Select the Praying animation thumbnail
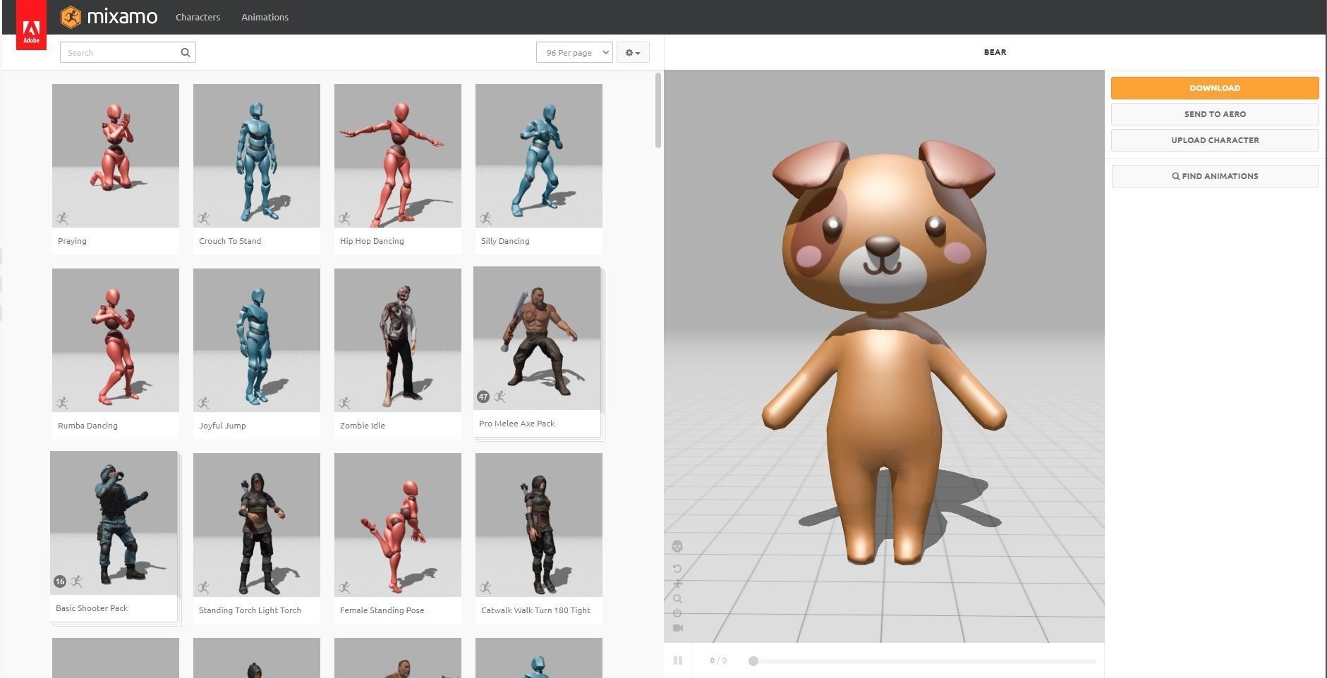Screen dimensions: 1327x678 [x=116, y=156]
